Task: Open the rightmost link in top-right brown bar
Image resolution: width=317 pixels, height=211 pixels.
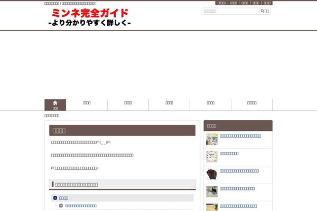Action: coord(267,3)
